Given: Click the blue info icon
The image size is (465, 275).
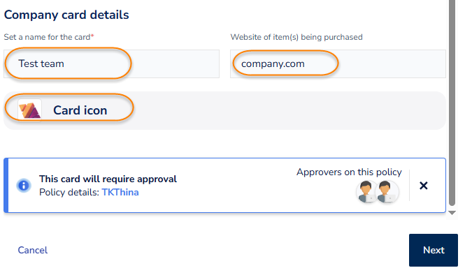Looking at the screenshot, I should [24, 186].
